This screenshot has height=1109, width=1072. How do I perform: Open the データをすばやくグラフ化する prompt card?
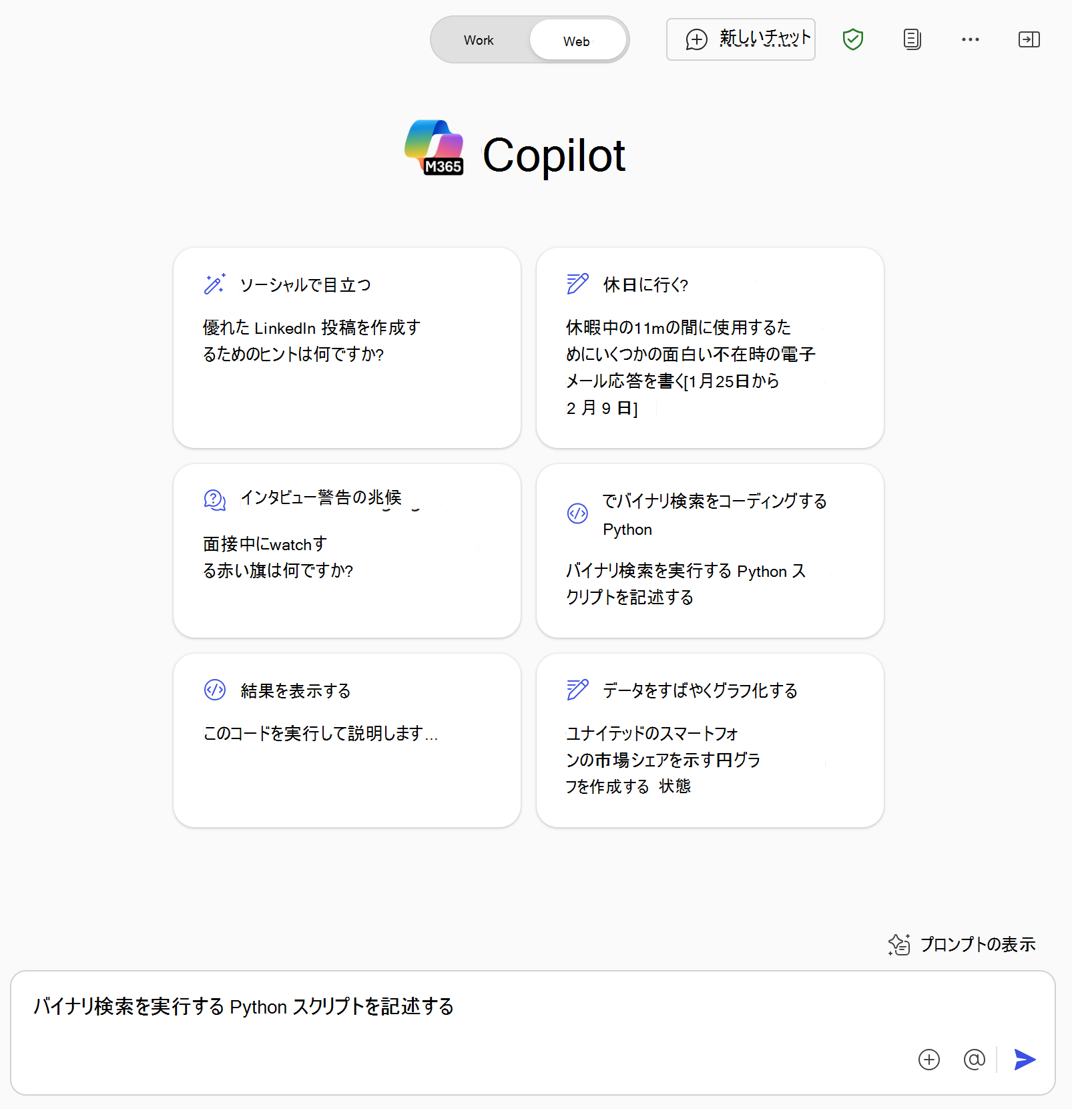[x=710, y=740]
